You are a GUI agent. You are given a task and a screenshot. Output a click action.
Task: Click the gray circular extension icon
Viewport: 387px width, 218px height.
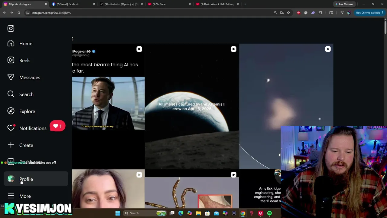tap(306, 13)
